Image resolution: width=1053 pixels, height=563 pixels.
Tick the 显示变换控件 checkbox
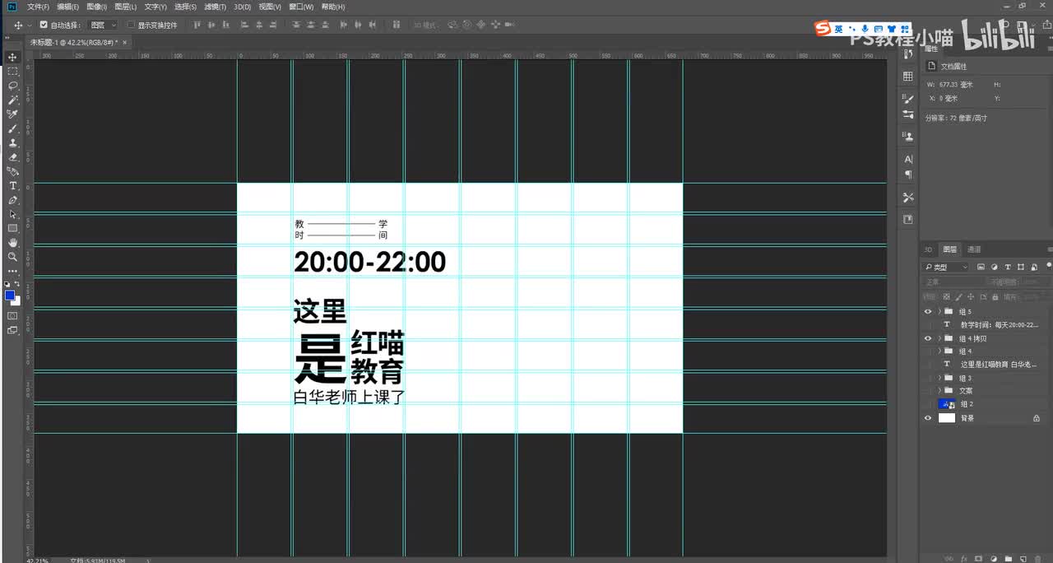pyautogui.click(x=131, y=25)
